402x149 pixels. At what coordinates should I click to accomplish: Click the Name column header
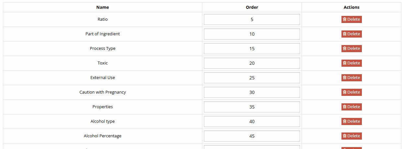(103, 7)
